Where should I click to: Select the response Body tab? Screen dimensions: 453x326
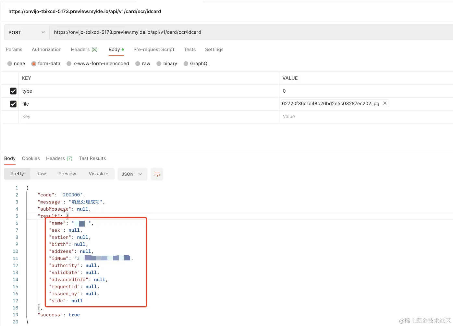point(10,158)
